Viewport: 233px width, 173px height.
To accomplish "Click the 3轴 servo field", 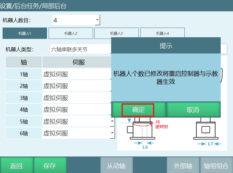I will click(x=76, y=98).
